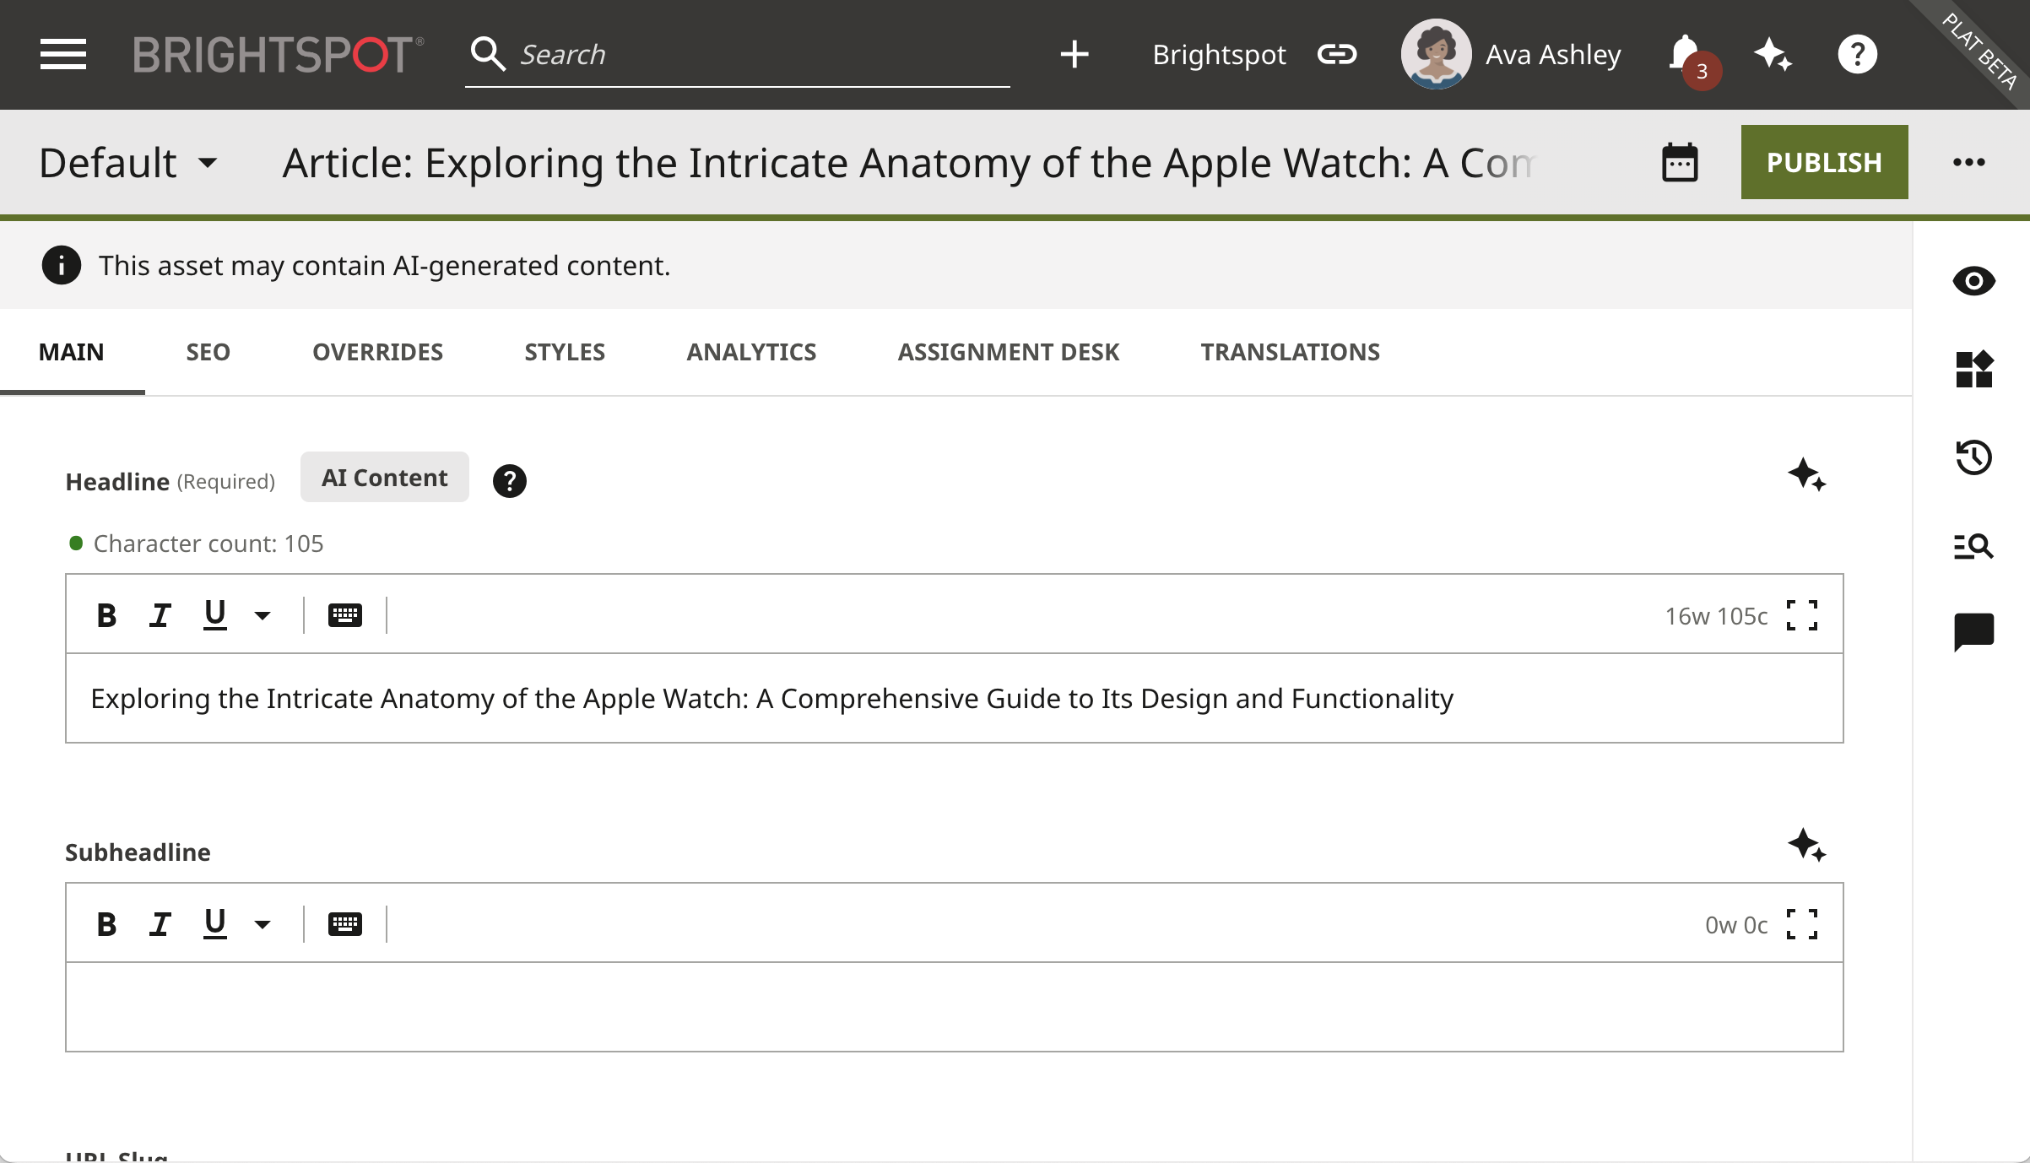Click the Ava Ashley user name
Image resolution: width=2030 pixels, height=1163 pixels.
coord(1553,55)
